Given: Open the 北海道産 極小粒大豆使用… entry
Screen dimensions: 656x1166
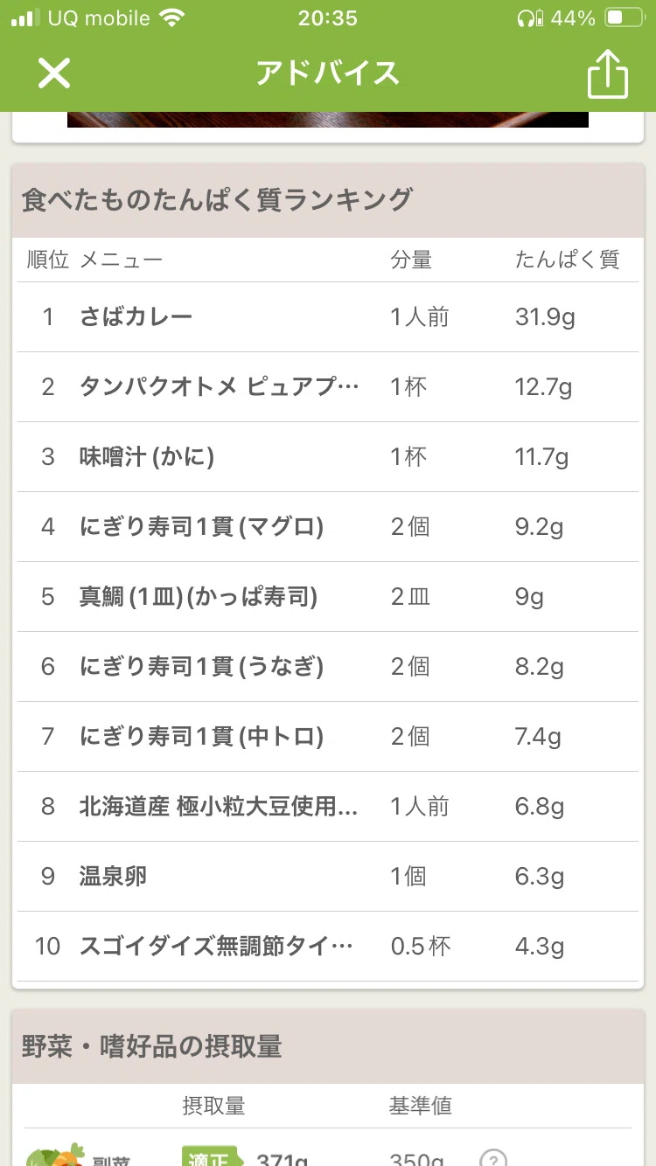Looking at the screenshot, I should click(328, 806).
